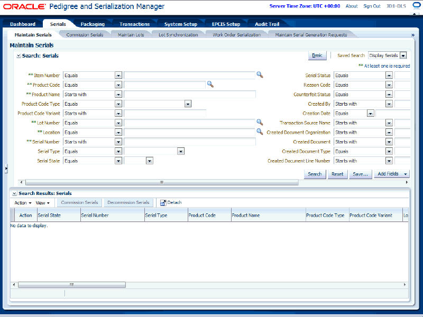Viewport: 423px width, 317px height.
Task: Click the Product Code column header
Action: (209, 216)
